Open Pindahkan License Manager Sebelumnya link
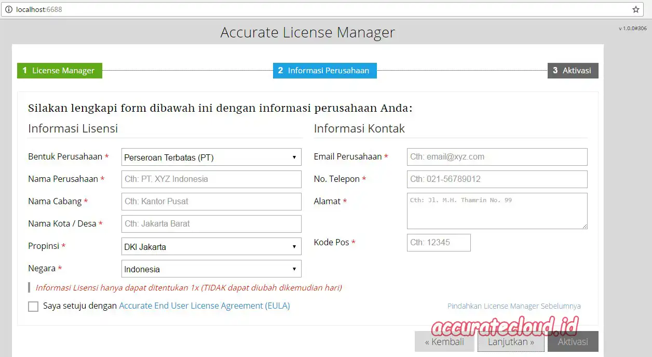The image size is (652, 357). (514, 306)
